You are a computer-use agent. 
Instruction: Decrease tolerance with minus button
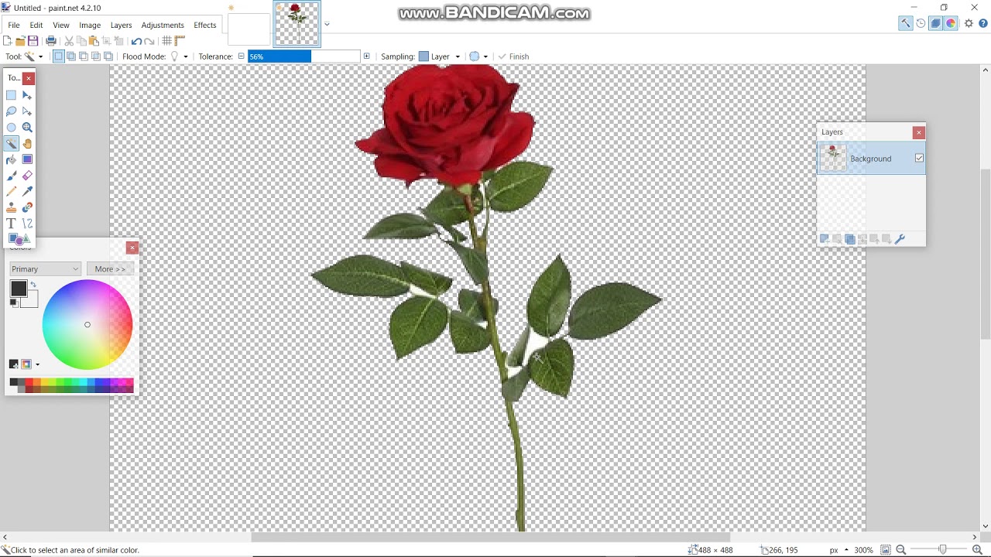click(x=241, y=56)
